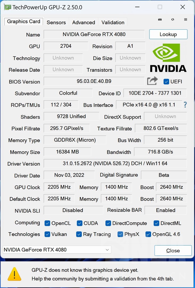The image size is (195, 288).
Task: Click the question mark next to Bus Interface
Action: [x=185, y=105]
